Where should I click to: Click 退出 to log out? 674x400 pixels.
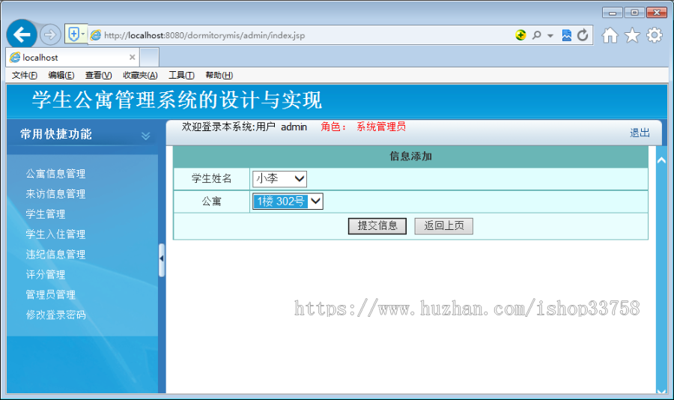640,133
